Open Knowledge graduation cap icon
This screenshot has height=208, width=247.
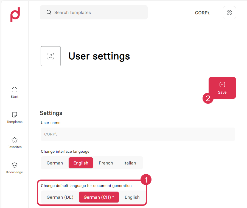click(x=15, y=165)
